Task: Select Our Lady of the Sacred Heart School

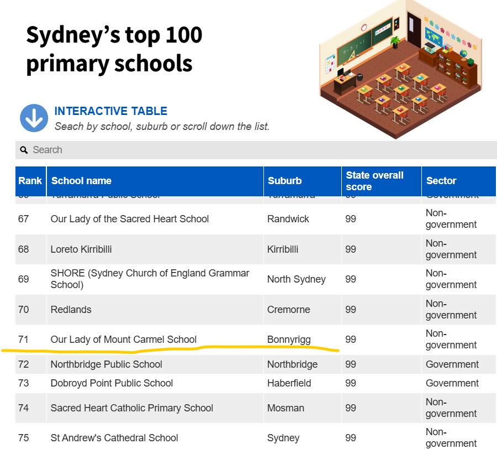Action: [x=130, y=219]
